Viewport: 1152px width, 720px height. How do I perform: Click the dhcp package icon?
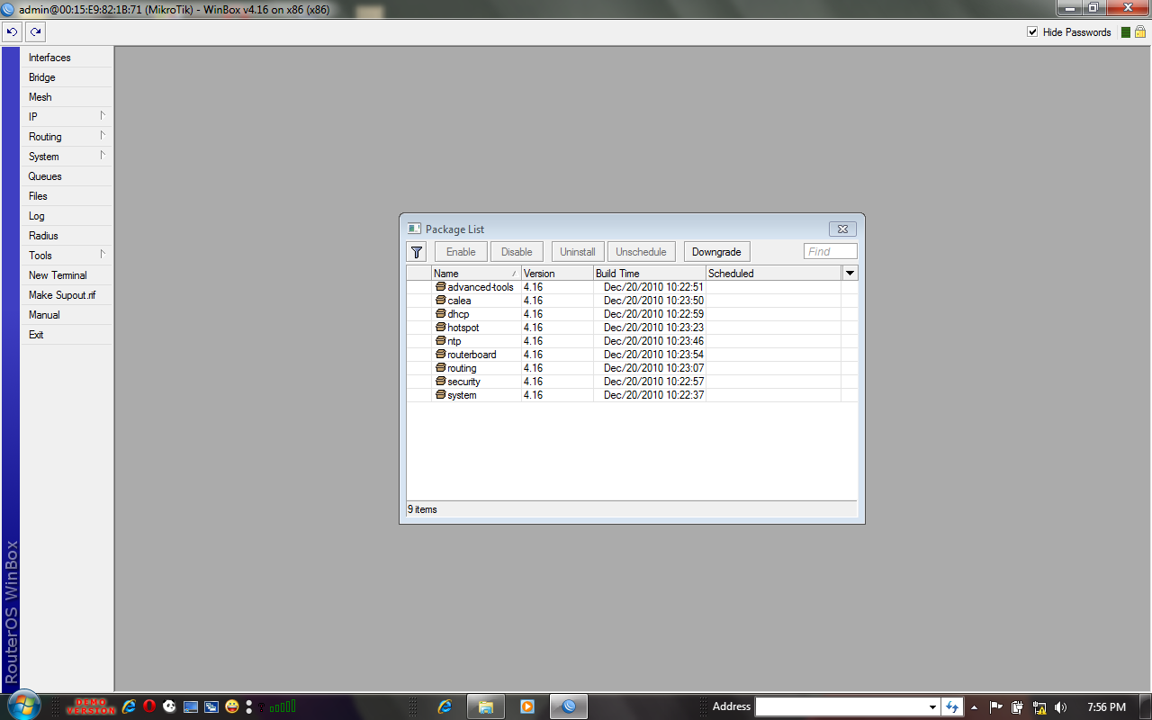click(441, 313)
